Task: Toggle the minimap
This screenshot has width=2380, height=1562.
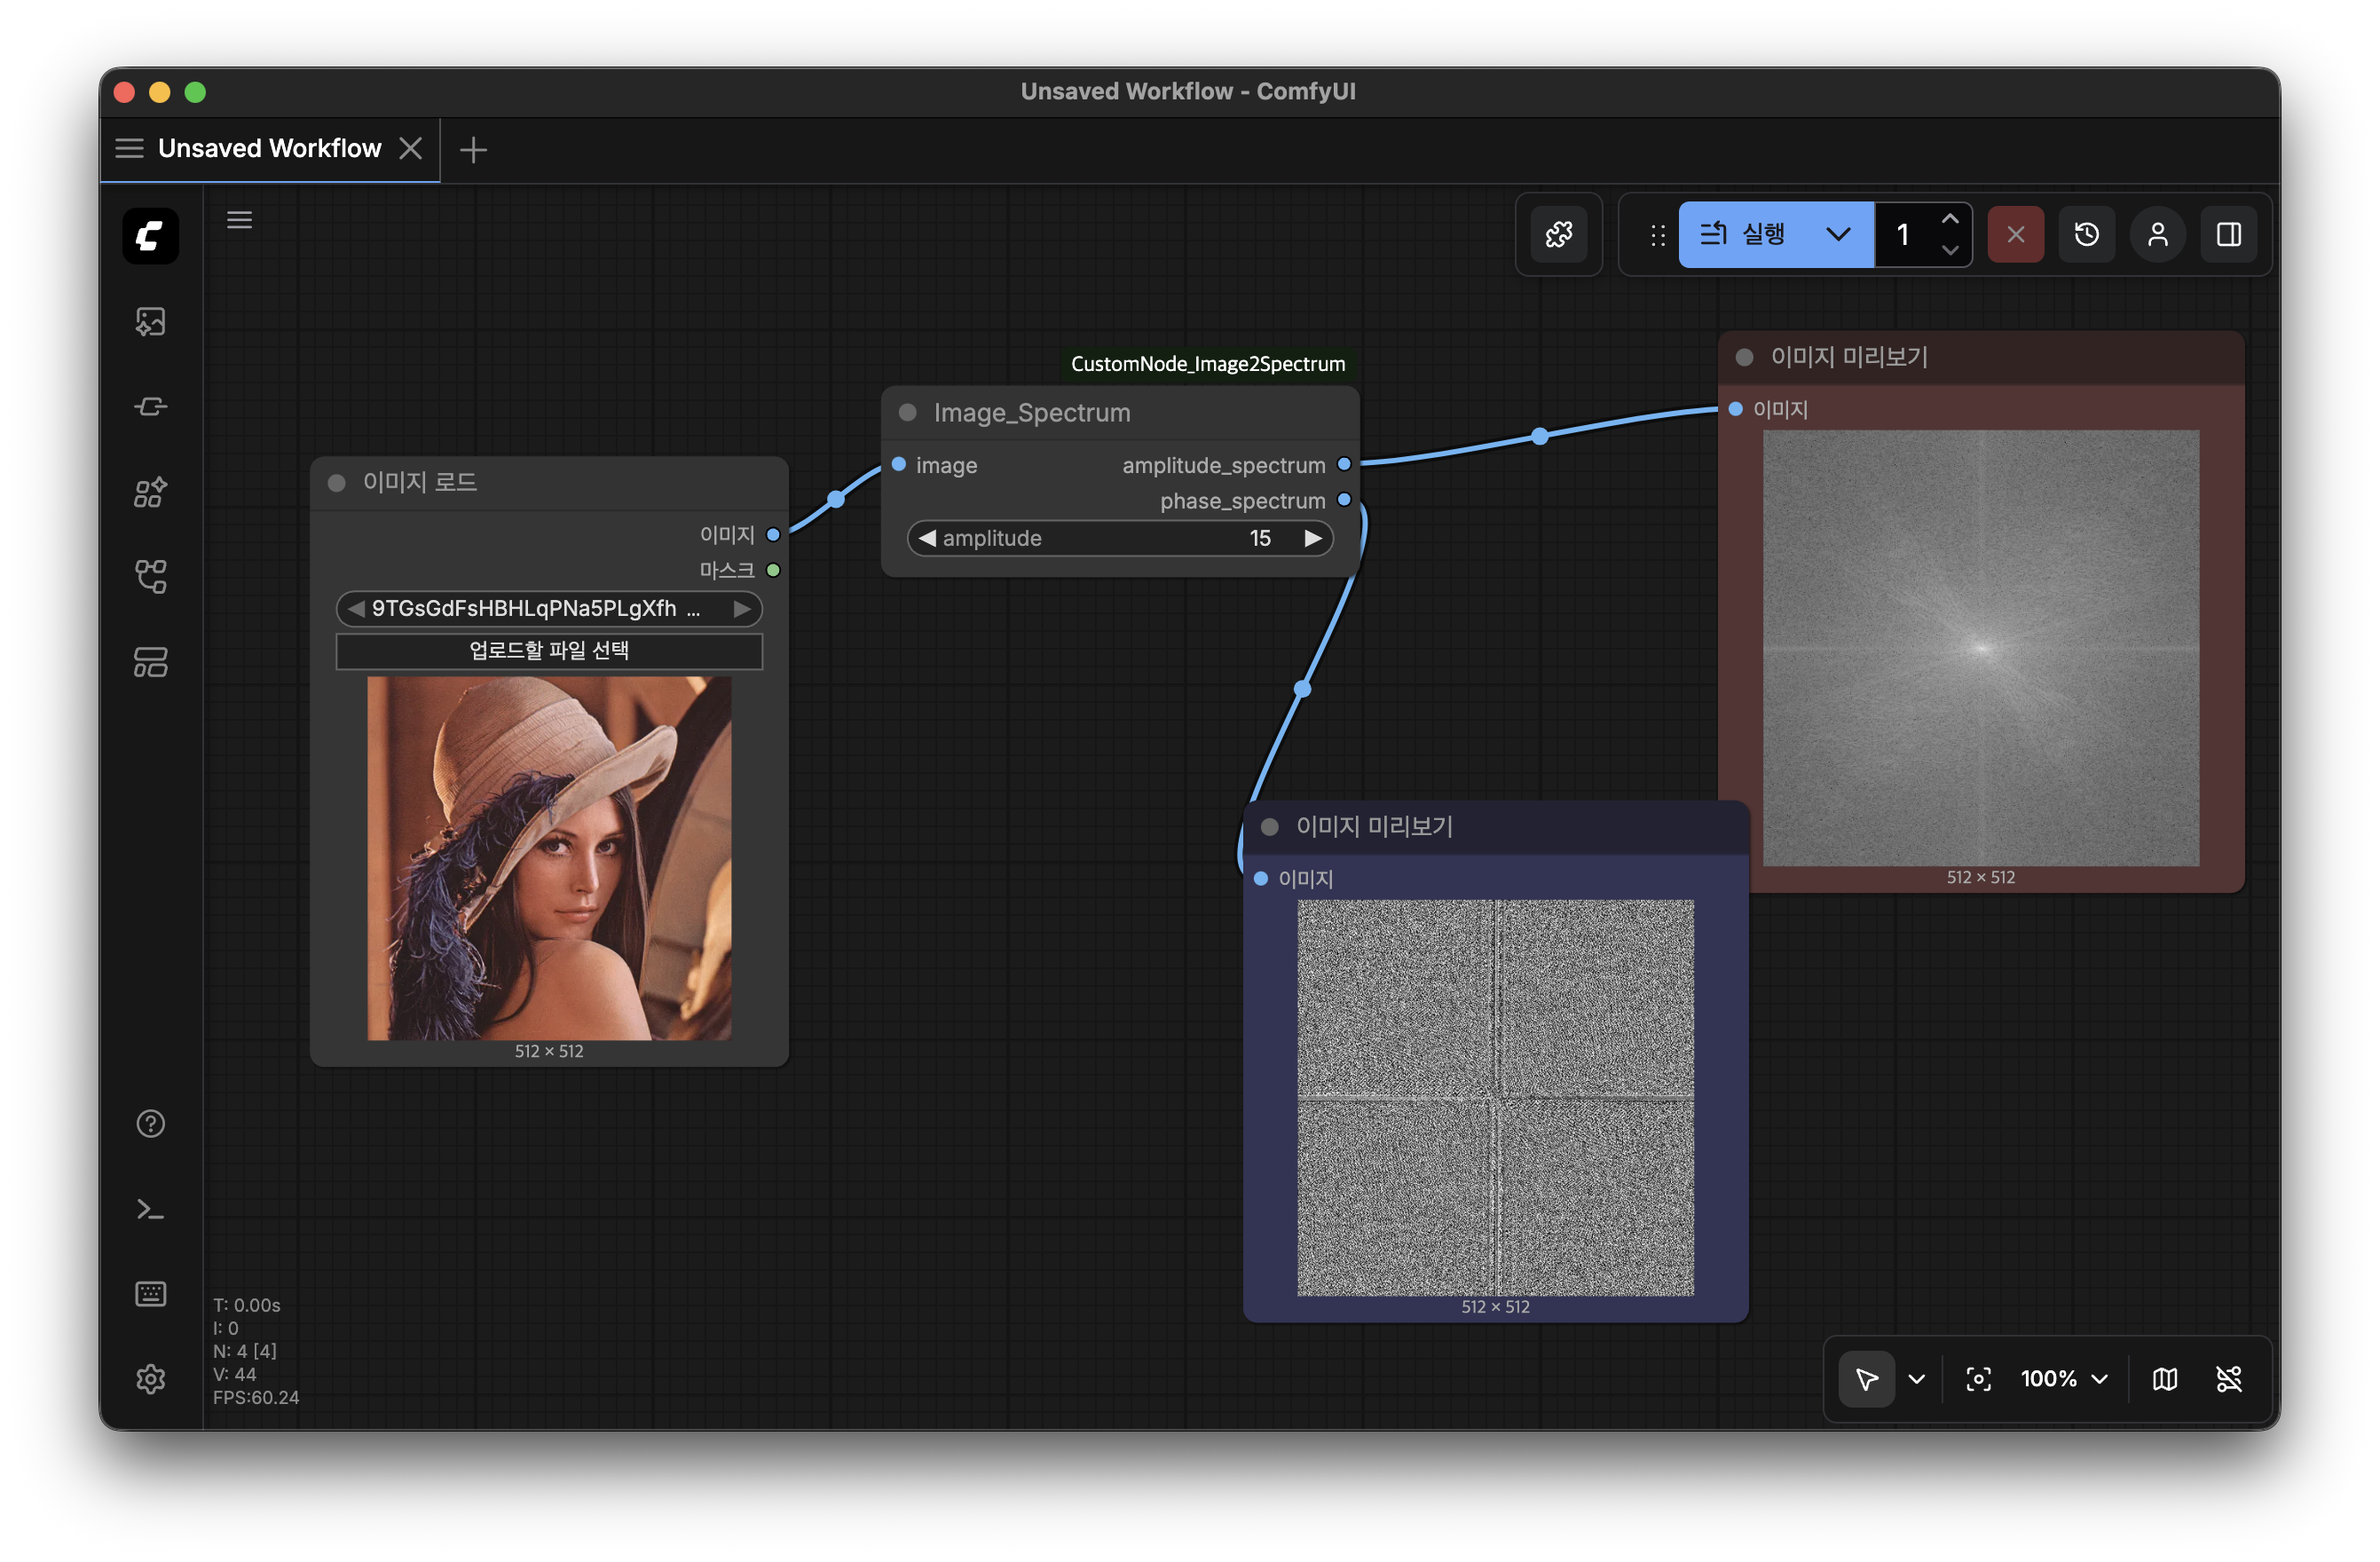Action: pyautogui.click(x=2165, y=1379)
